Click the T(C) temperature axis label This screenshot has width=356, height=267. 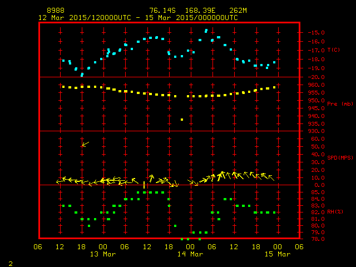[334, 50]
